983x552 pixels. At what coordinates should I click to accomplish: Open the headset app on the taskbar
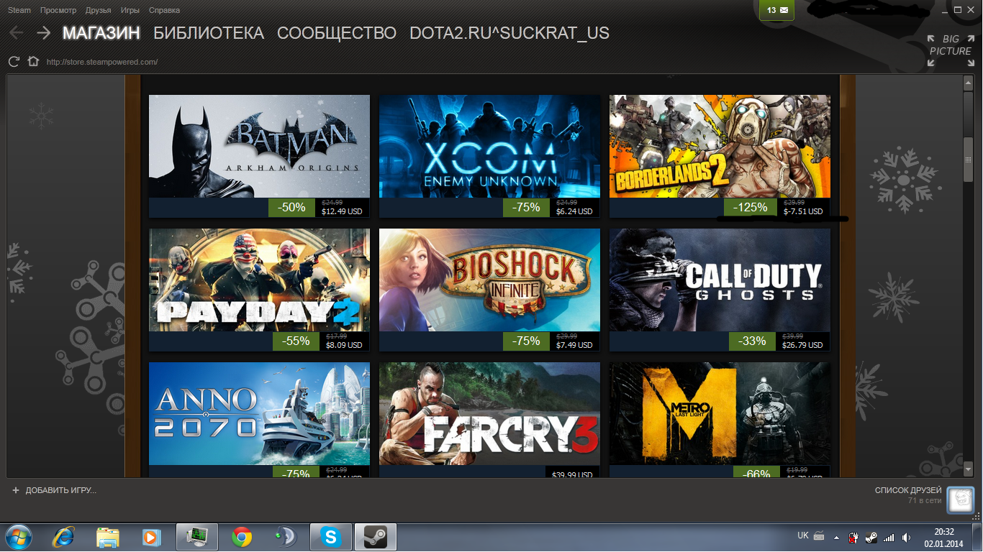[x=286, y=537]
